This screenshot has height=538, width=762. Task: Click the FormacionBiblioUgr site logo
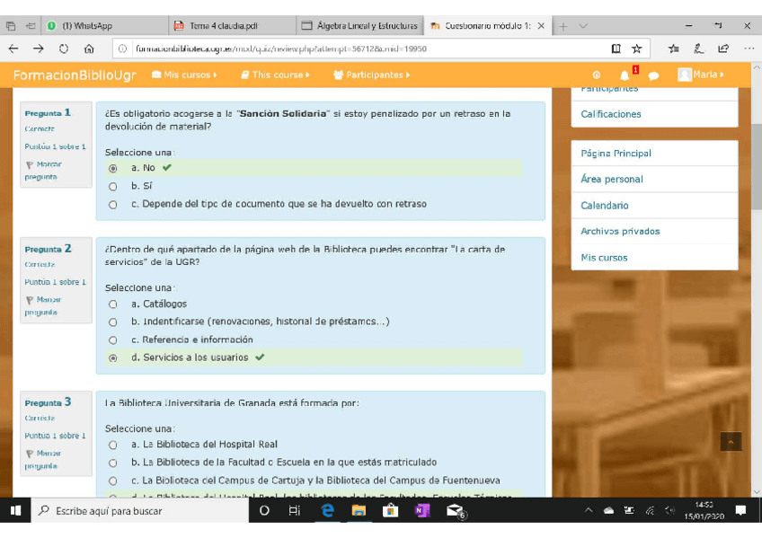tap(75, 75)
